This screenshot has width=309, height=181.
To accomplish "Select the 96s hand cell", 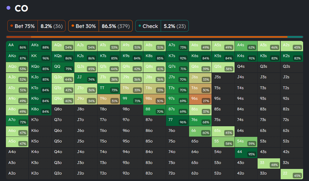I will click(200, 99).
